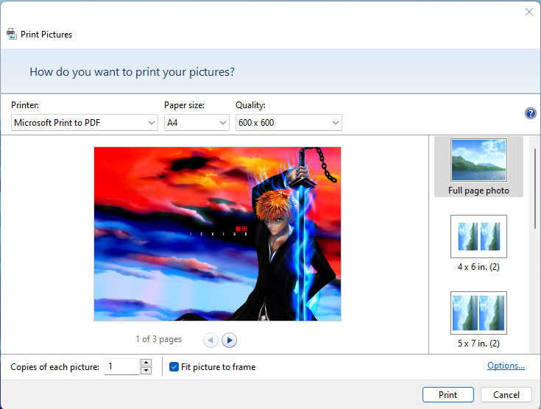Open the Paper size dropdown showing A4
This screenshot has height=409, width=541.
click(197, 123)
